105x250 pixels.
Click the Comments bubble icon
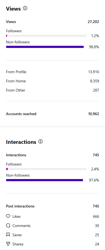coord(8,226)
